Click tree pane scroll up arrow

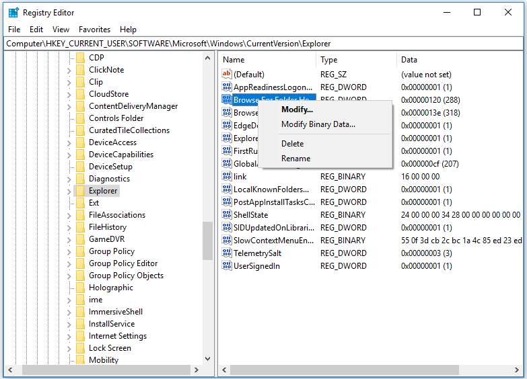pos(208,58)
